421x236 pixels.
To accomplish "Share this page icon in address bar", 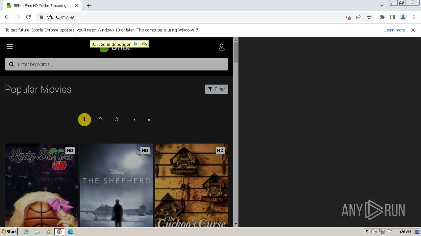I will pyautogui.click(x=359, y=17).
